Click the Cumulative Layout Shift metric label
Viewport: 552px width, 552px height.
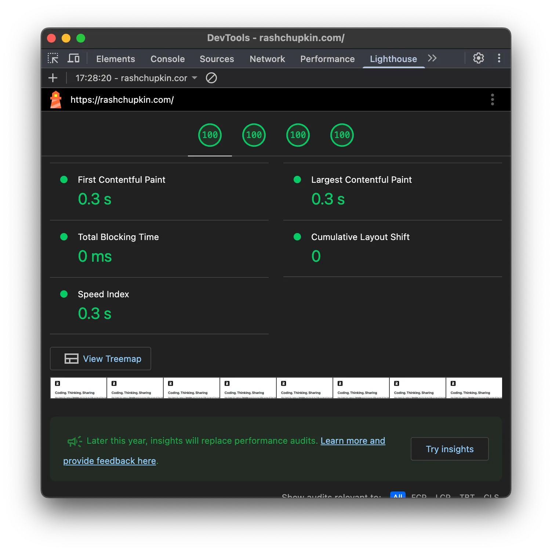360,237
